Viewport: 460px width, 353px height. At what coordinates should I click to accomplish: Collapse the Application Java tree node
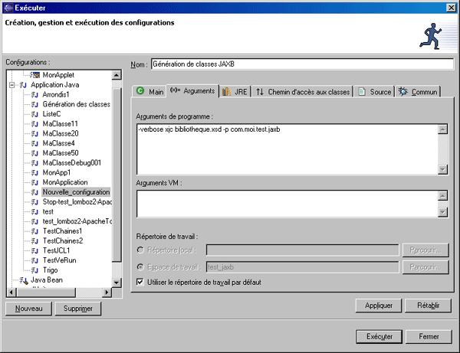pos(11,85)
